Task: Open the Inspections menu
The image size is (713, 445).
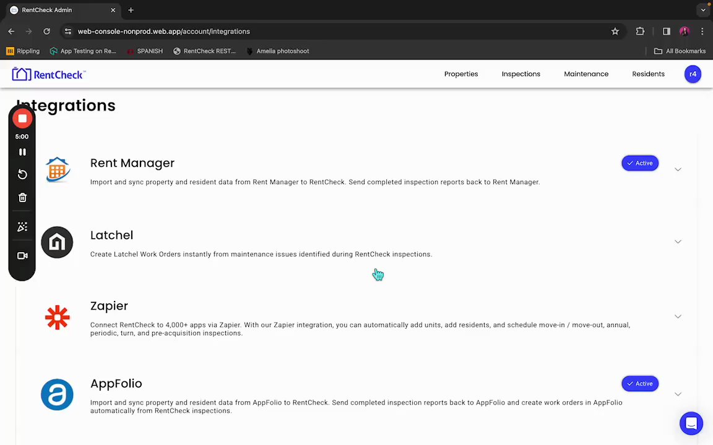Action: click(521, 74)
